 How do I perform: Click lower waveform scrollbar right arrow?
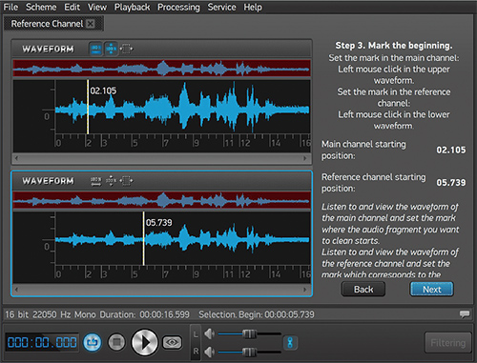(x=304, y=290)
